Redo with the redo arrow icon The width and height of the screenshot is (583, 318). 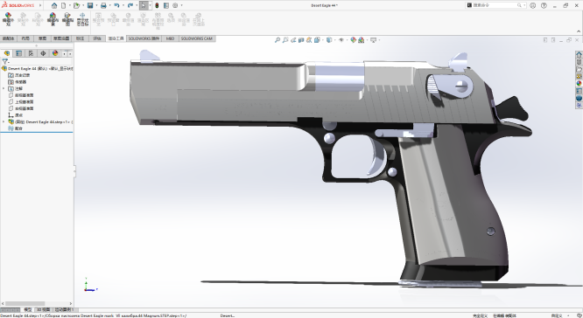130,5
